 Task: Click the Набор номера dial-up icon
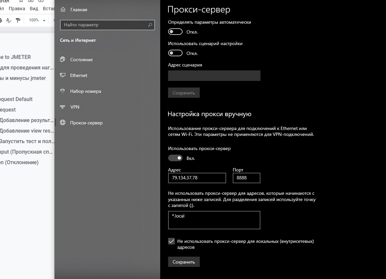pos(63,91)
